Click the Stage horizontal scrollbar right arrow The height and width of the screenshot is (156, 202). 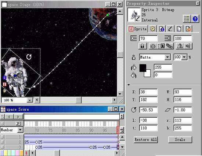tap(114, 100)
